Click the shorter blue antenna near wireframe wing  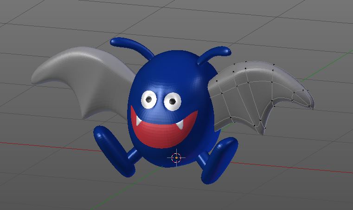coord(214,54)
